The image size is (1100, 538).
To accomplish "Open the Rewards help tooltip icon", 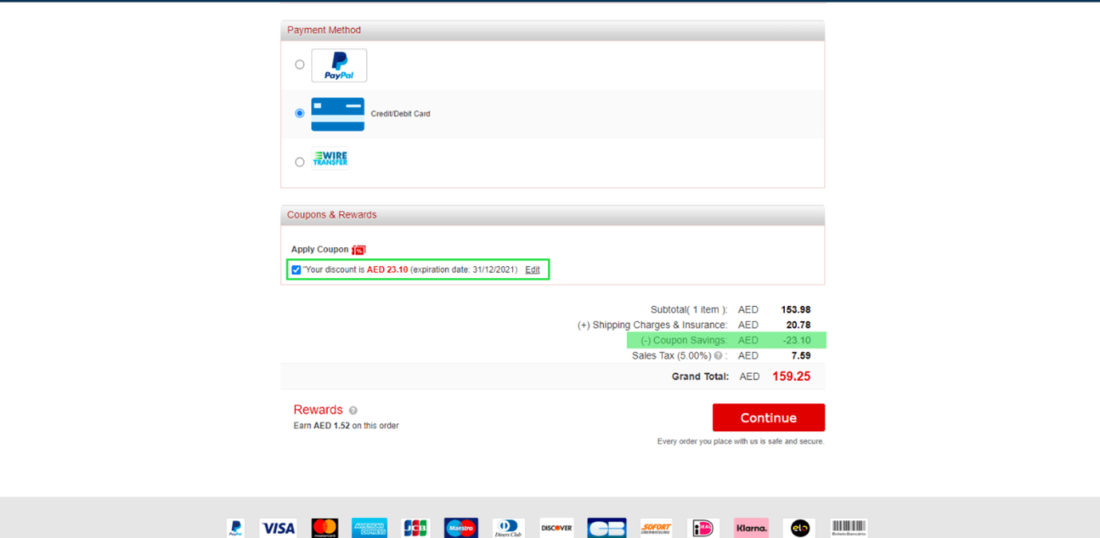I will point(353,410).
